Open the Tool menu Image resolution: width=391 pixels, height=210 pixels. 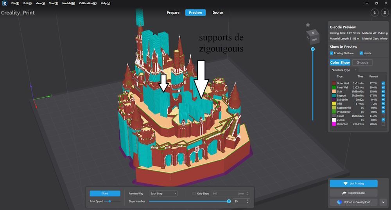point(53,3)
